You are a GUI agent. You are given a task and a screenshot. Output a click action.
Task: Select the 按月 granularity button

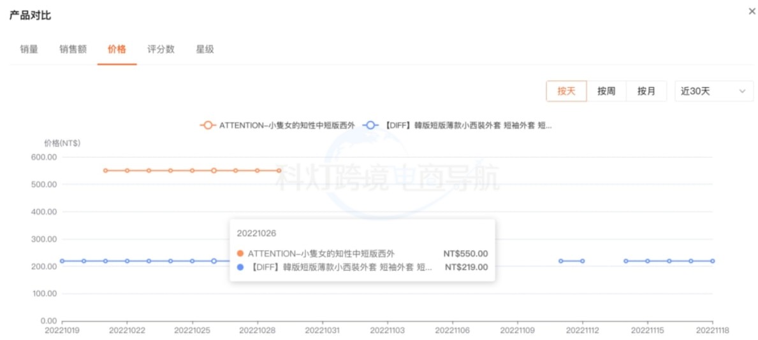(x=646, y=91)
